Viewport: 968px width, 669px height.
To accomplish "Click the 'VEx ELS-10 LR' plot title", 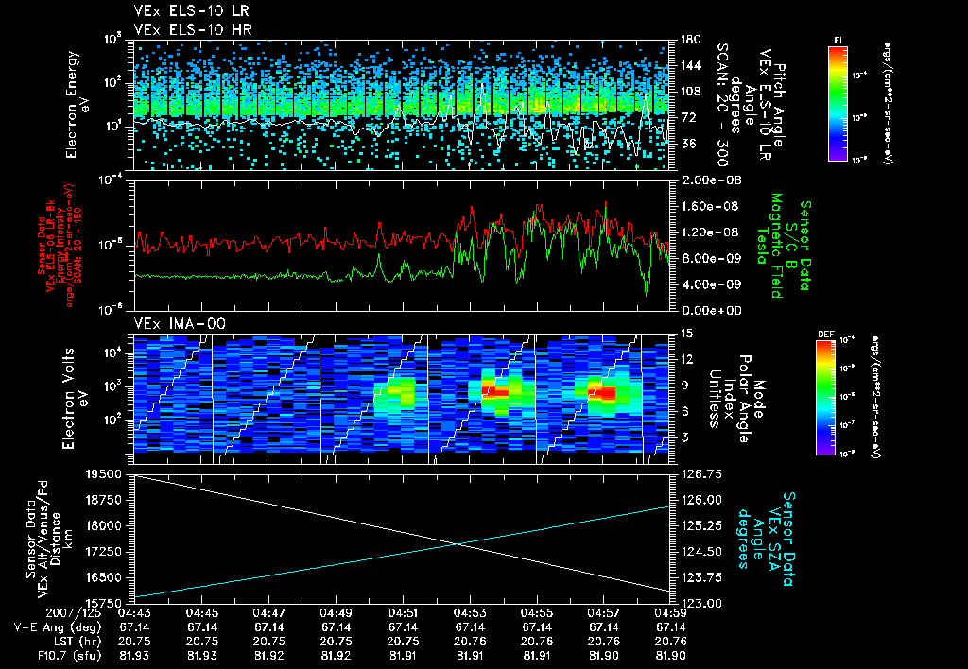I will [x=192, y=11].
